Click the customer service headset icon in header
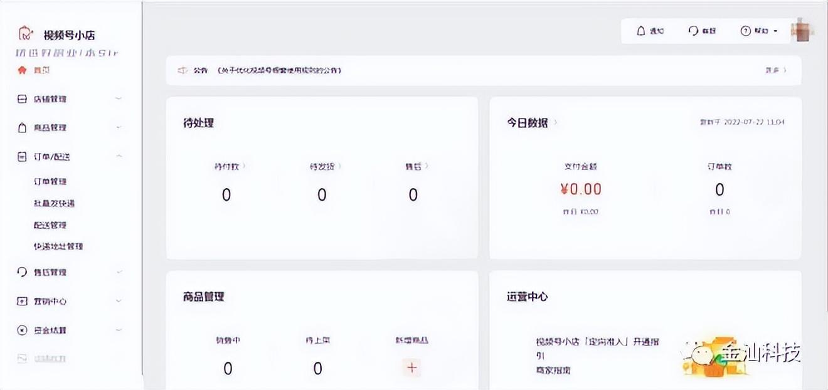Image resolution: width=828 pixels, height=390 pixels. click(x=693, y=31)
